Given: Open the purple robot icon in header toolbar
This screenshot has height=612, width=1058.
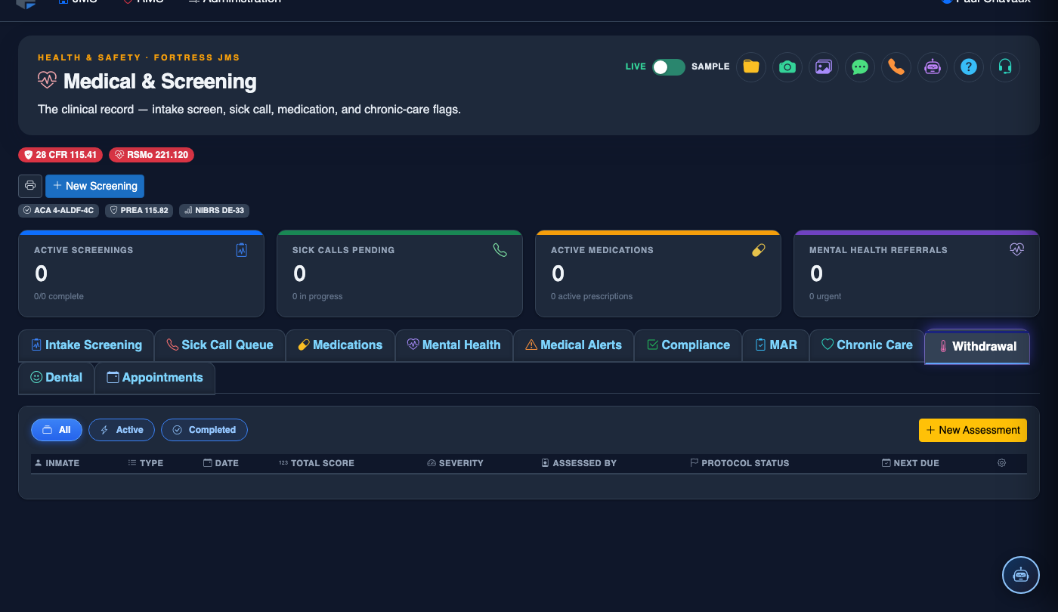Looking at the screenshot, I should [933, 66].
